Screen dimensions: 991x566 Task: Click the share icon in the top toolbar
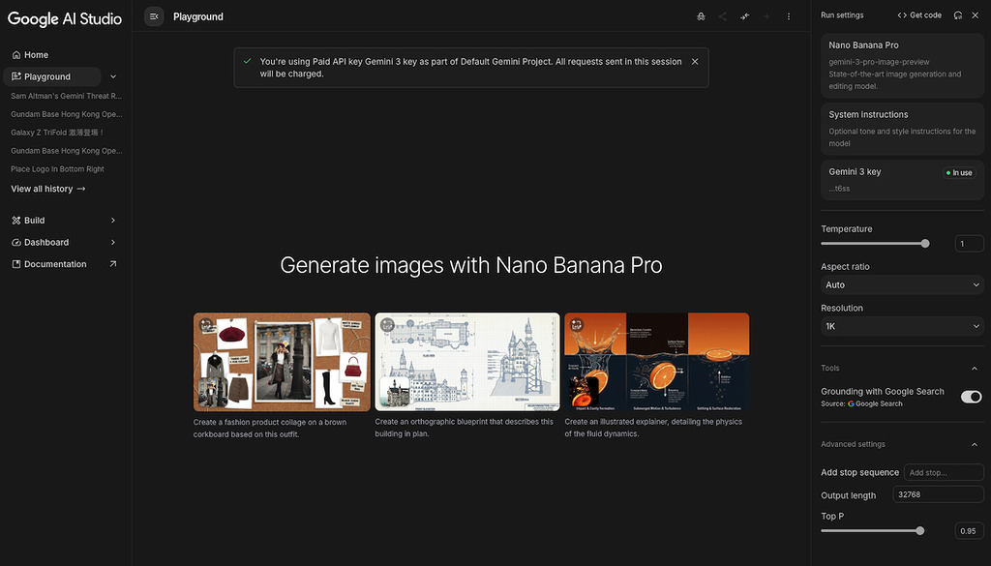(722, 15)
